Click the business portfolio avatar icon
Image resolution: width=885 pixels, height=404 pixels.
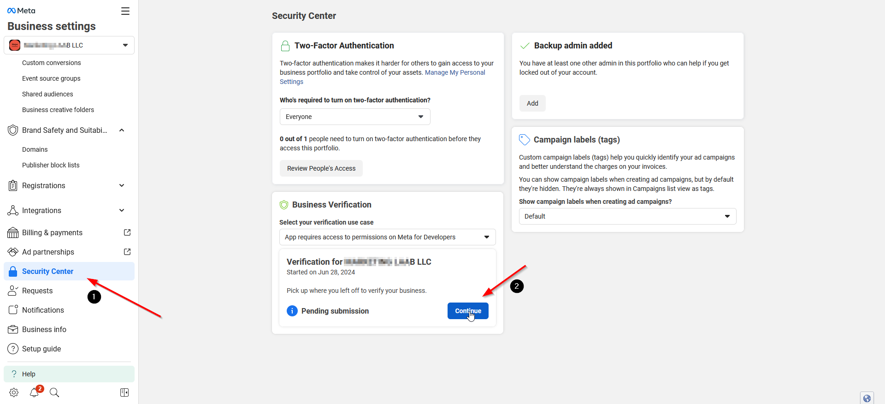coord(15,45)
